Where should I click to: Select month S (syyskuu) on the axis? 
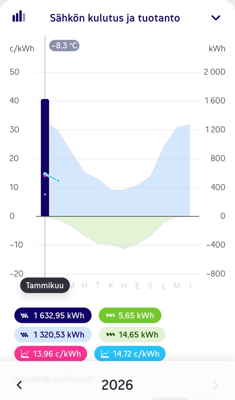tap(150, 286)
